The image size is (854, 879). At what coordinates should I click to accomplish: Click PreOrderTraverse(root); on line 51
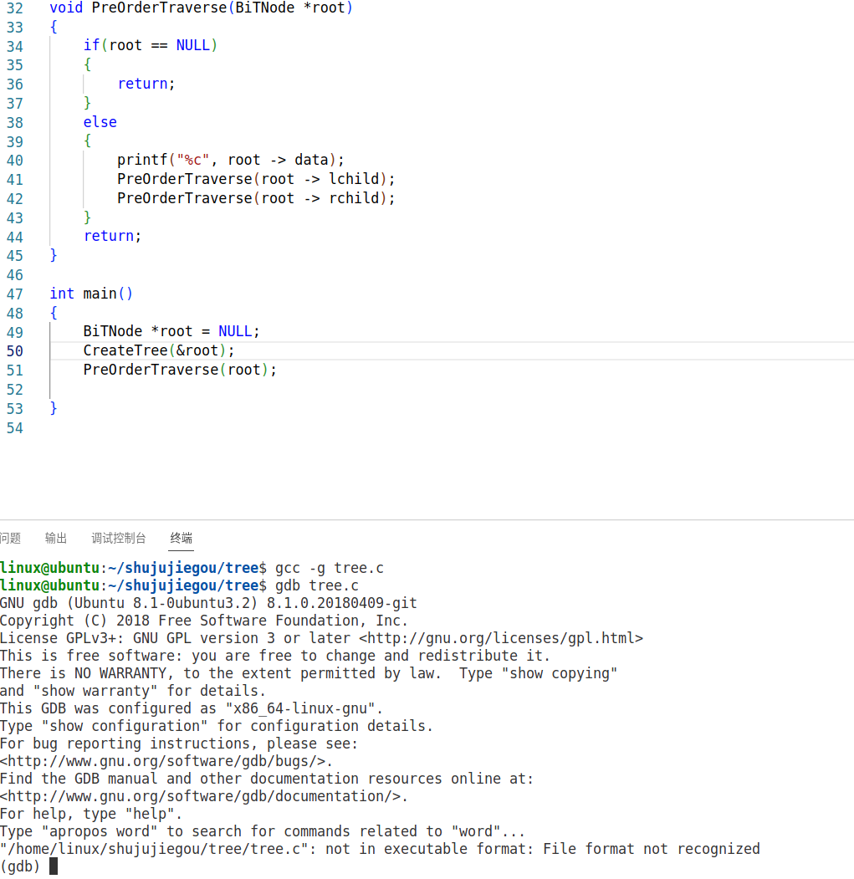pyautogui.click(x=180, y=370)
